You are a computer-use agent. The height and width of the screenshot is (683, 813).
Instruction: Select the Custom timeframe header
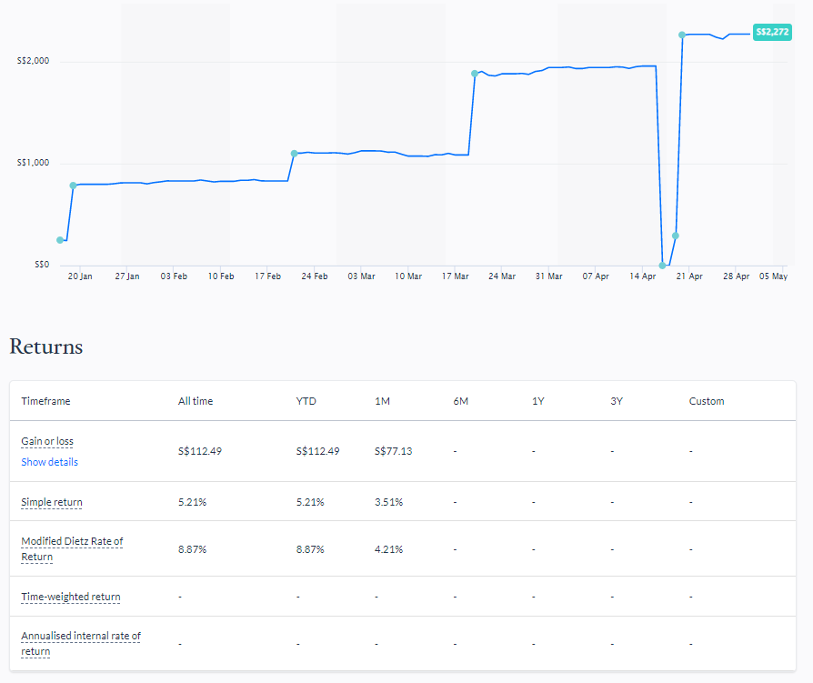click(707, 401)
